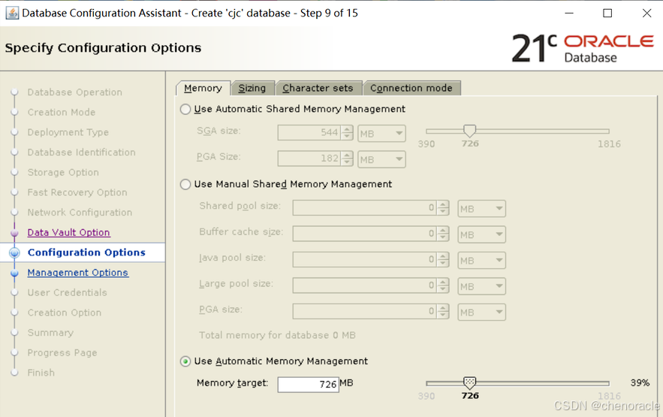This screenshot has width=663, height=417.
Task: Maximize the Database Configuration Assistant window
Action: click(607, 13)
